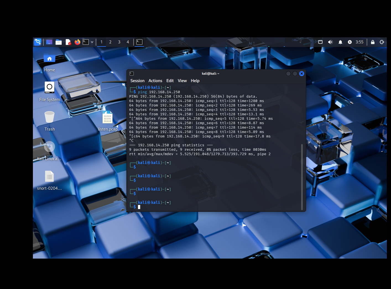Click the 'PING 192.168.14.250 (192.168.14.250) 56(84)' line
Screen dimensions: 391x289
(x=193, y=97)
